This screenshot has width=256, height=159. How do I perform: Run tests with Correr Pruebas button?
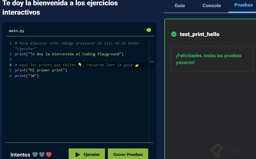pyautogui.click(x=128, y=154)
